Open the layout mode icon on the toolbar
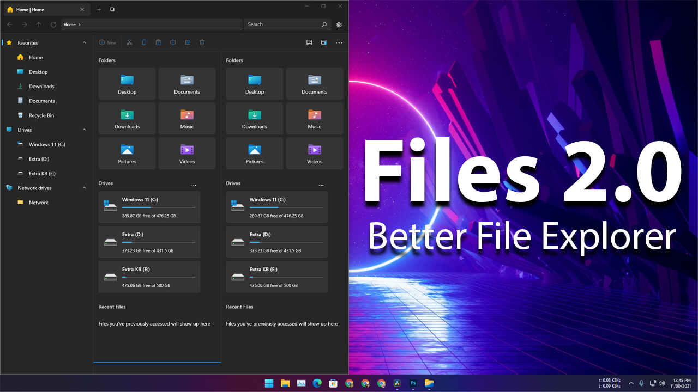 point(309,42)
